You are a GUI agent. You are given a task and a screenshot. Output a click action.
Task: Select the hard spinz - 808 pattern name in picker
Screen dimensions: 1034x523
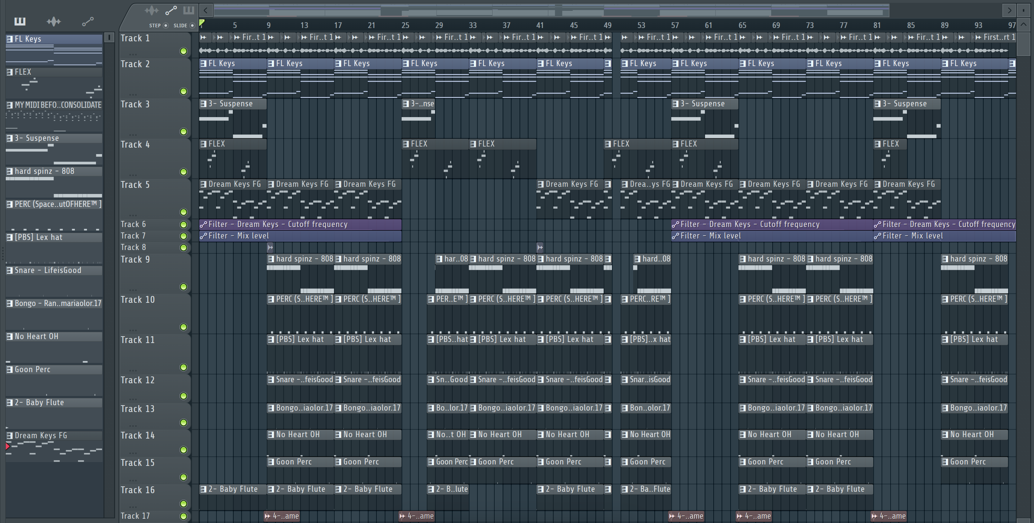(44, 171)
